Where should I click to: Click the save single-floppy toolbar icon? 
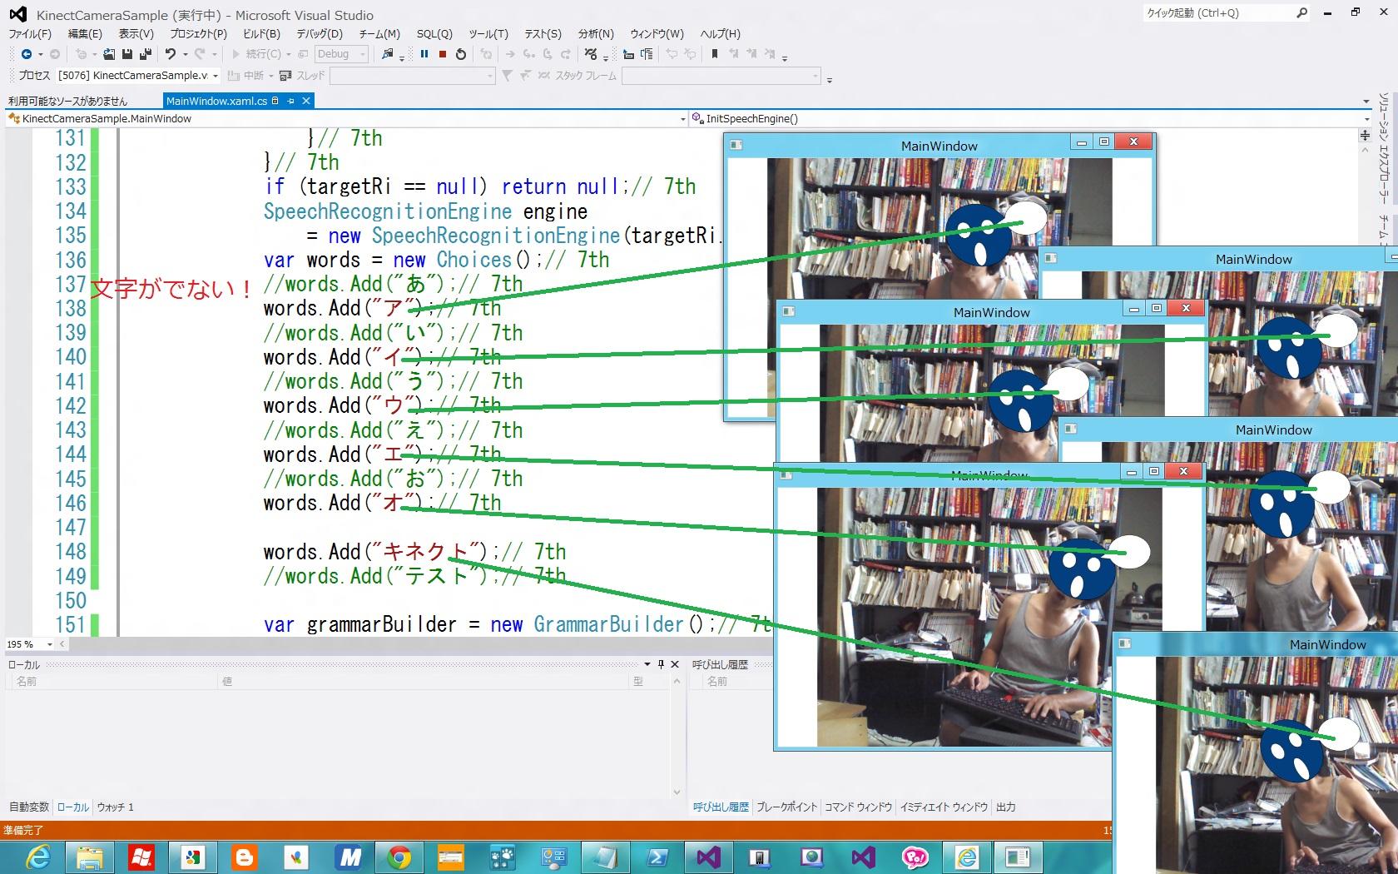[x=127, y=54]
